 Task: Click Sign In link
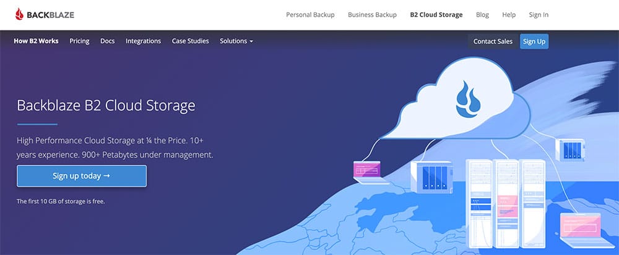click(539, 15)
